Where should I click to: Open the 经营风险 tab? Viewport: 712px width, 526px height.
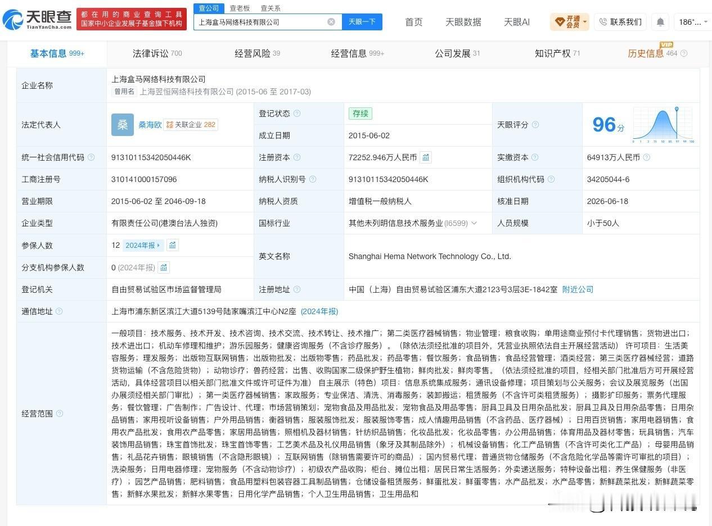pyautogui.click(x=257, y=53)
